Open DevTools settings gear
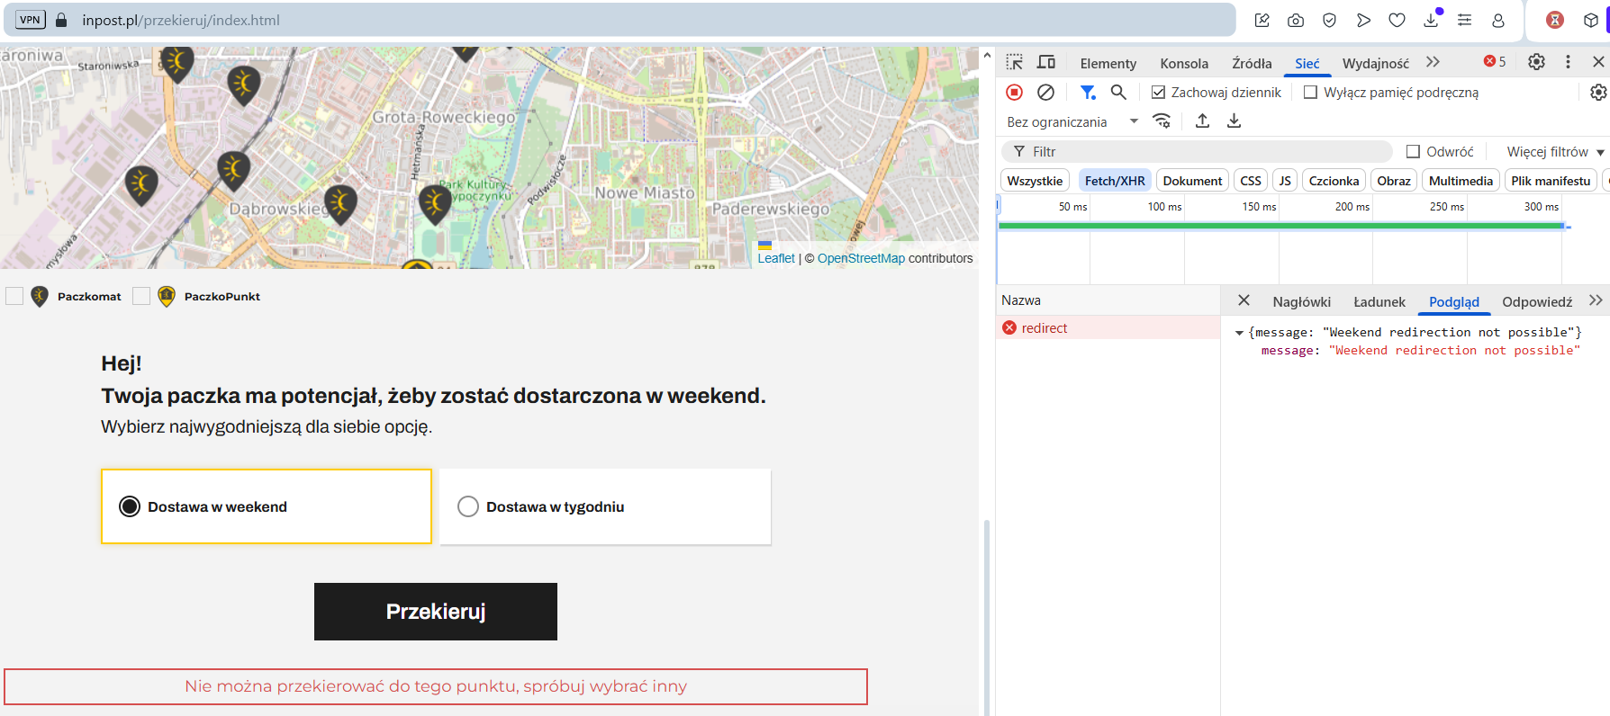The width and height of the screenshot is (1610, 716). [x=1536, y=62]
